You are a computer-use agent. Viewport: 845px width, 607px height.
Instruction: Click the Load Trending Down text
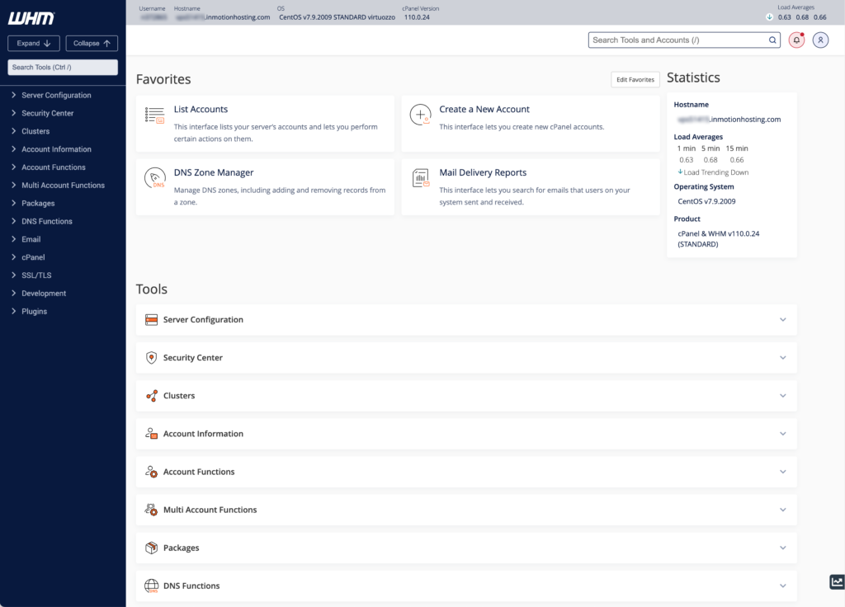click(x=715, y=172)
